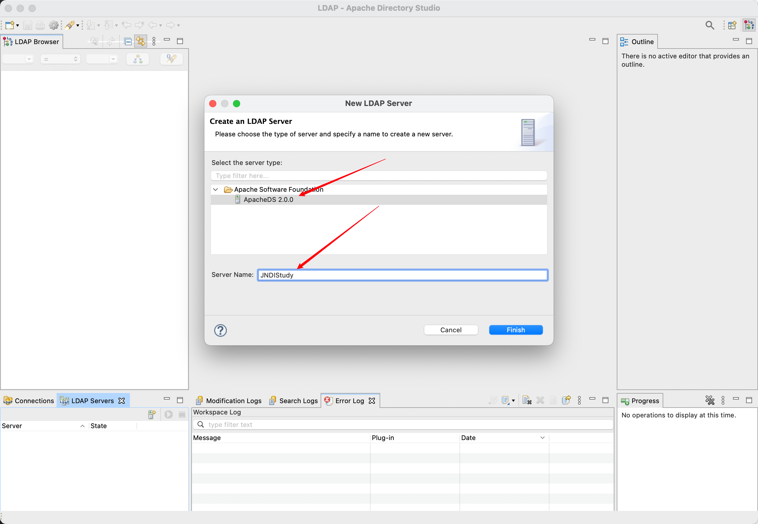Switch to the Search Logs tab
758x524 pixels.
(293, 400)
